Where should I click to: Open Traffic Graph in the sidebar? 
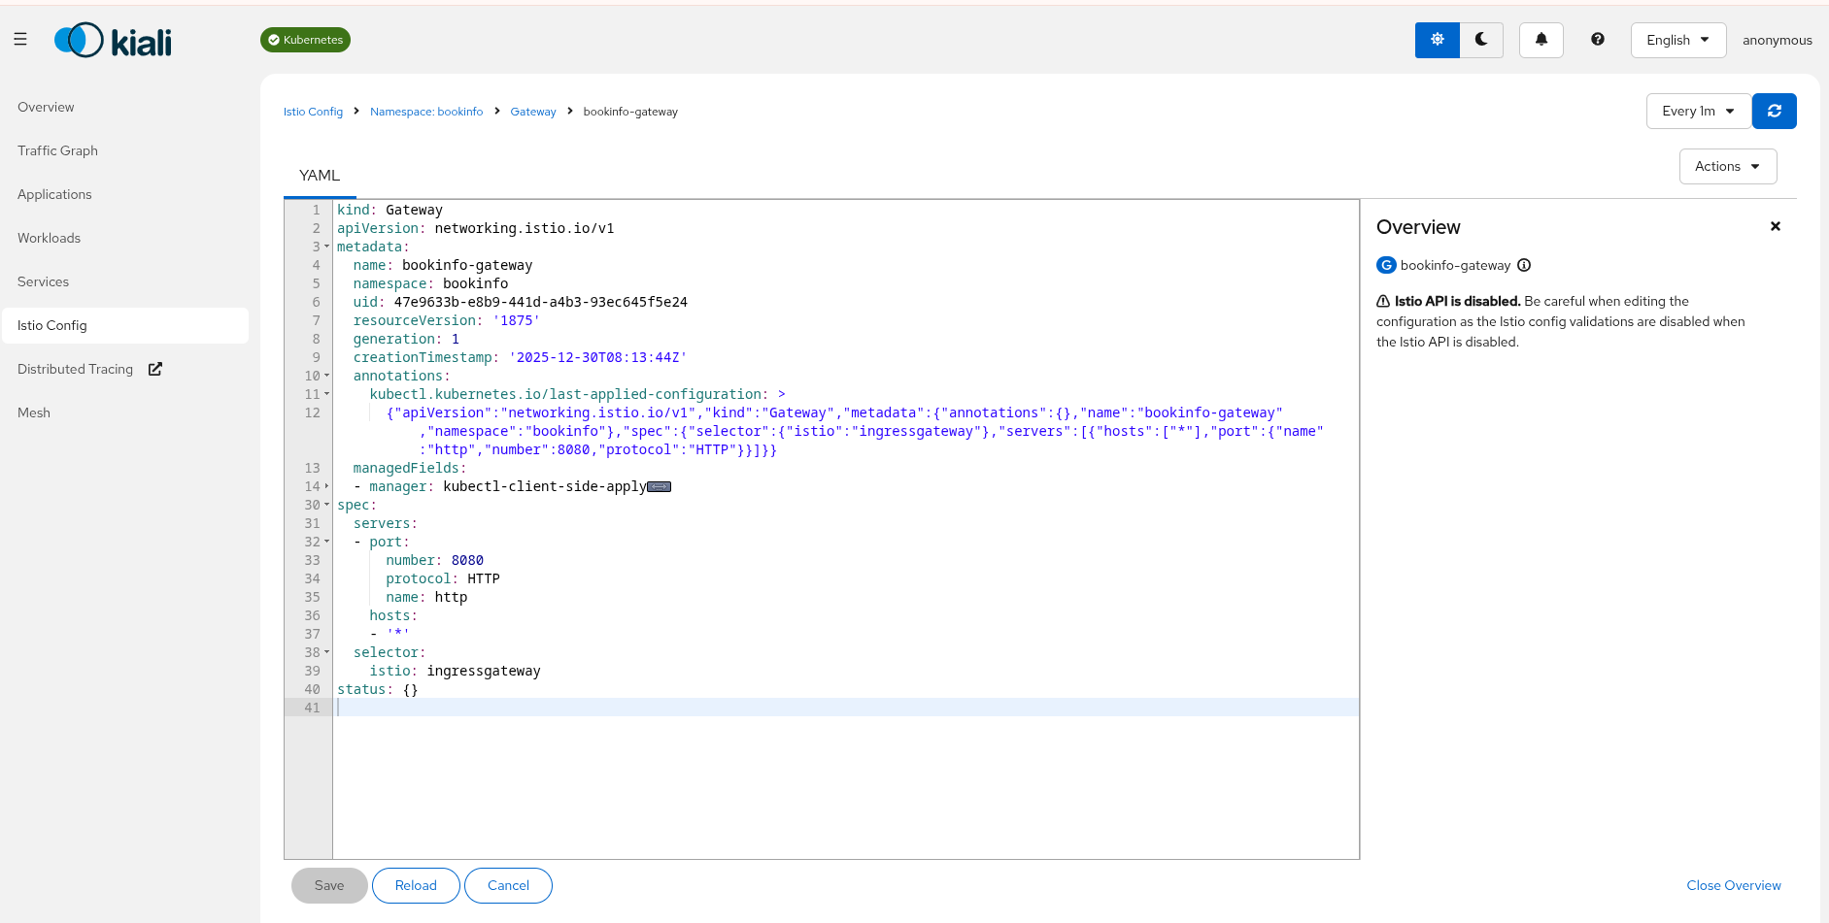(x=57, y=150)
